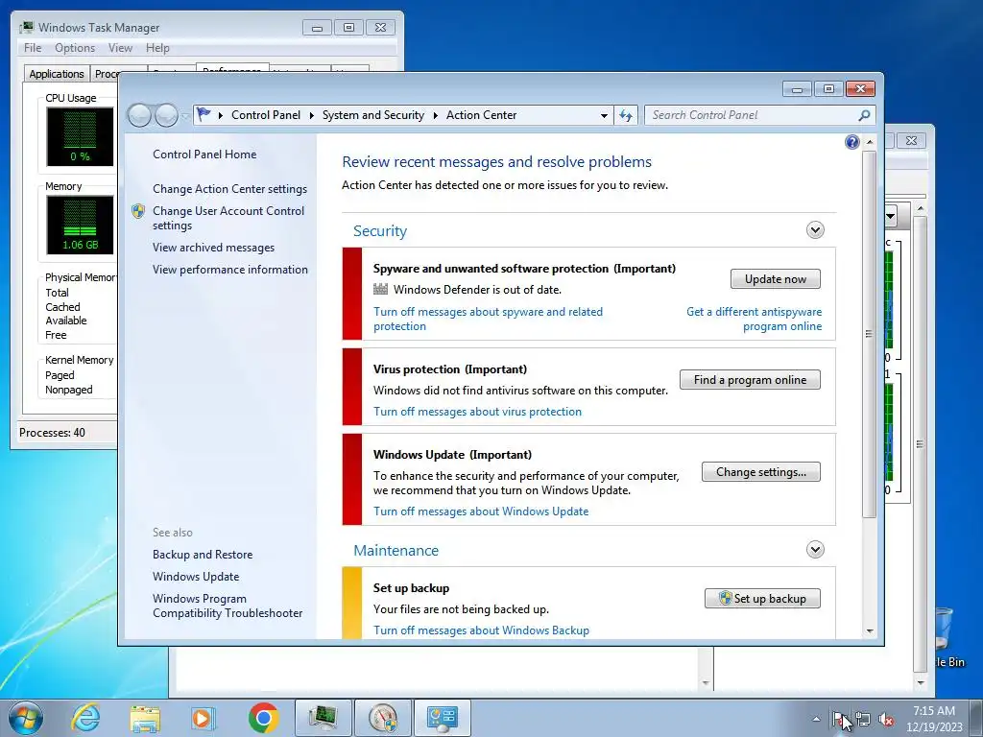Click the Action Center scroll up arrow
This screenshot has width=983, height=737.
[x=870, y=142]
